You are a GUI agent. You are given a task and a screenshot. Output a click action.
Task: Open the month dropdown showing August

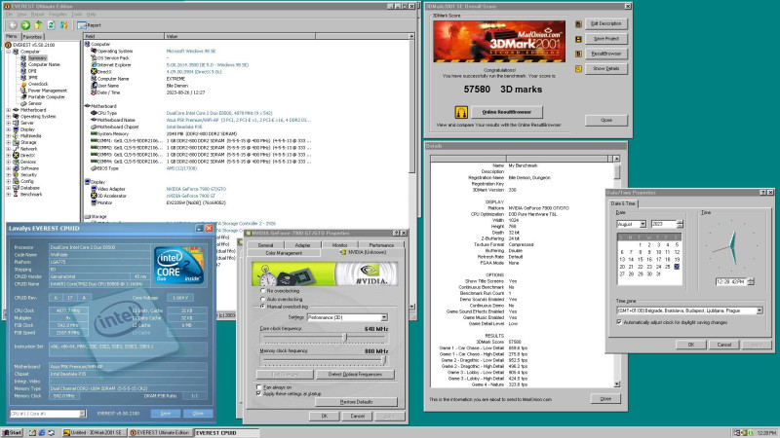pyautogui.click(x=643, y=224)
